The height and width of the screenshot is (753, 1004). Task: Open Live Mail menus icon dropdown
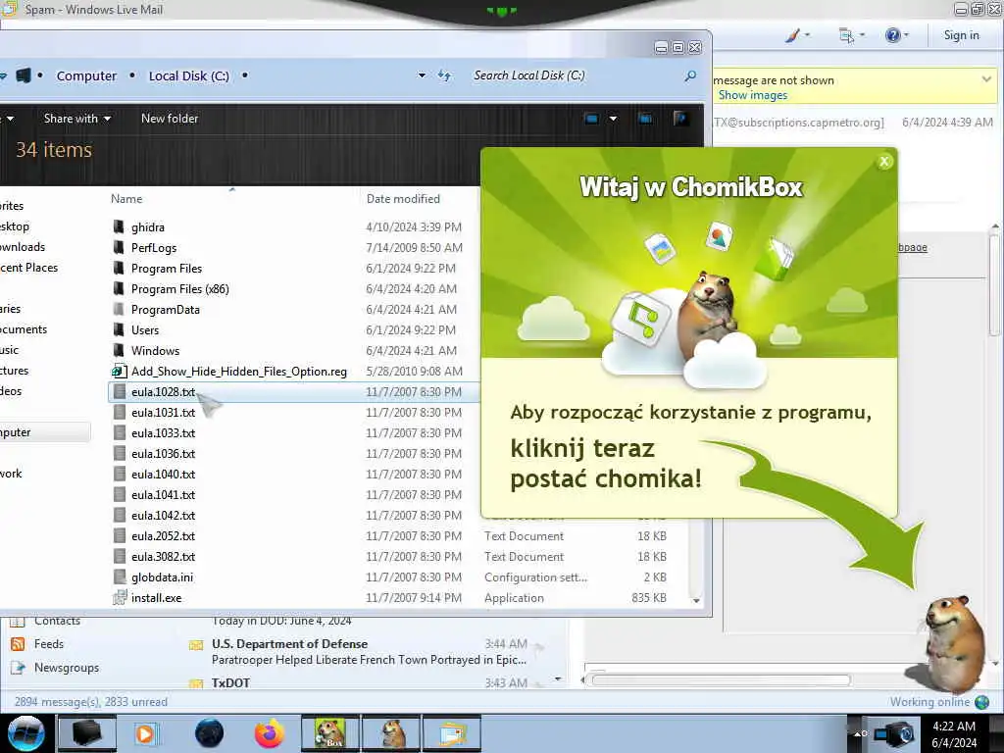point(852,35)
